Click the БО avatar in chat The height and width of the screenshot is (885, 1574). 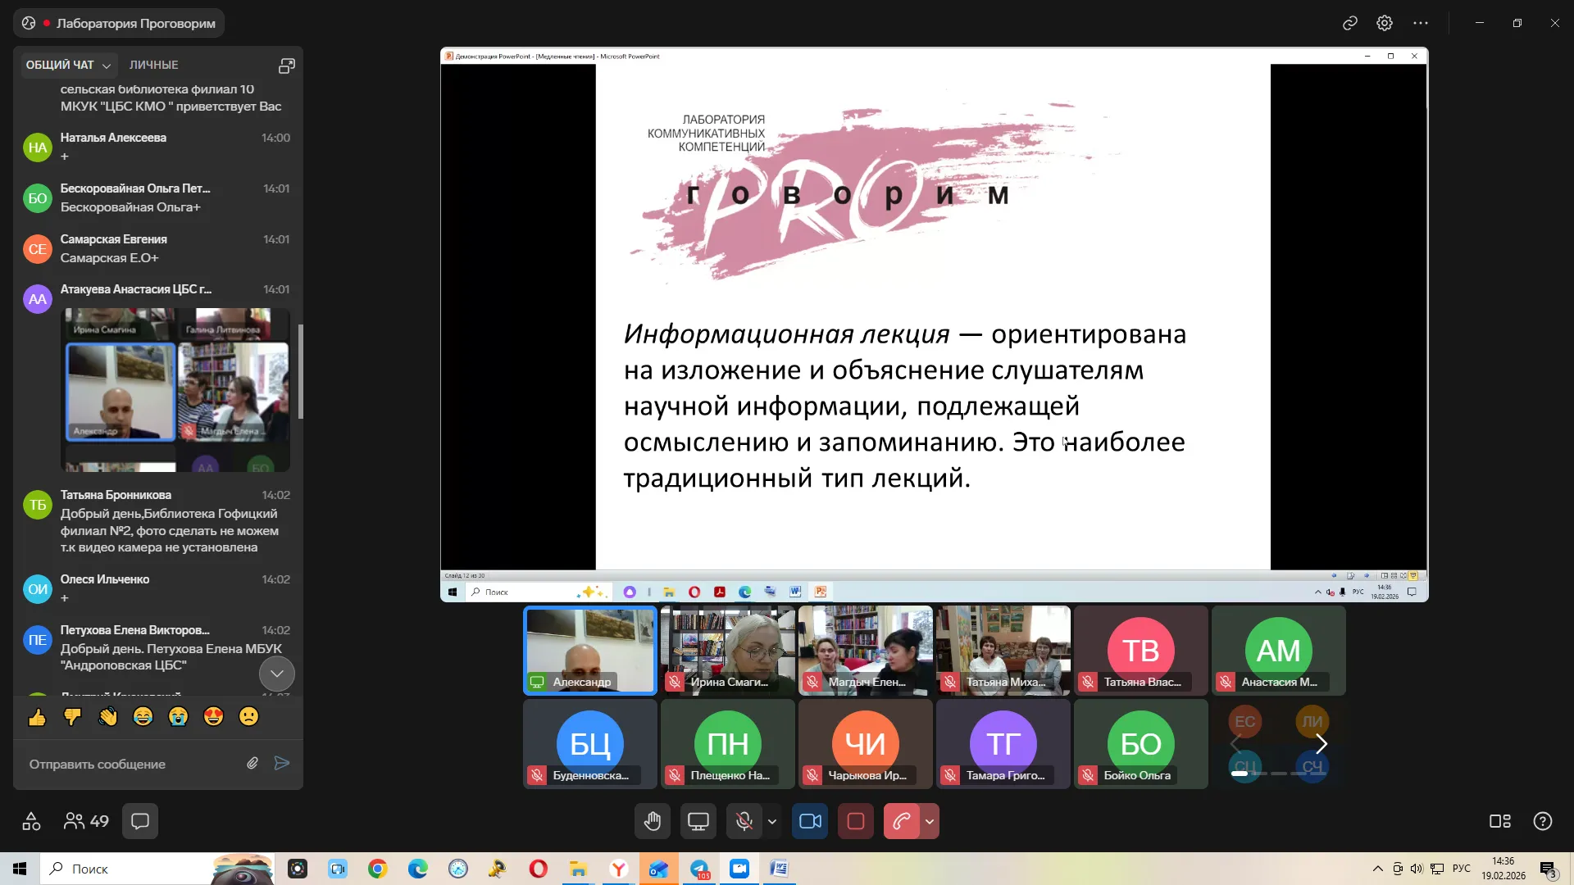tap(38, 198)
